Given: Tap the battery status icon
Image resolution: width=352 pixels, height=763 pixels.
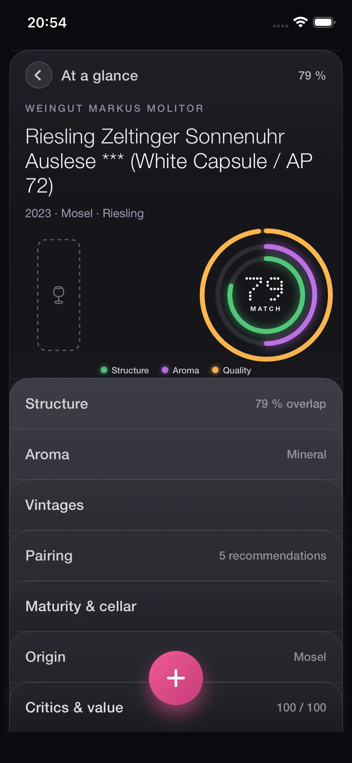Looking at the screenshot, I should coord(324,22).
